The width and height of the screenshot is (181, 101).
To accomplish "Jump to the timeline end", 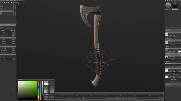I will pyautogui.click(x=80, y=98).
